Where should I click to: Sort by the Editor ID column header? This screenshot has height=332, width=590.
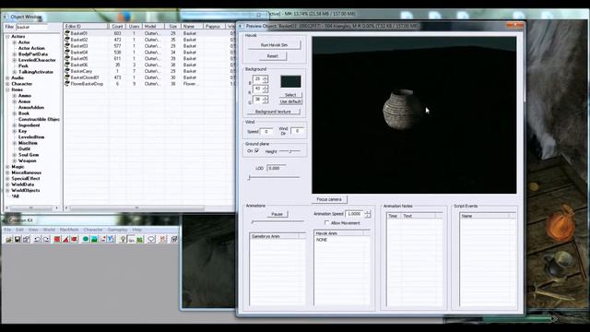click(86, 27)
